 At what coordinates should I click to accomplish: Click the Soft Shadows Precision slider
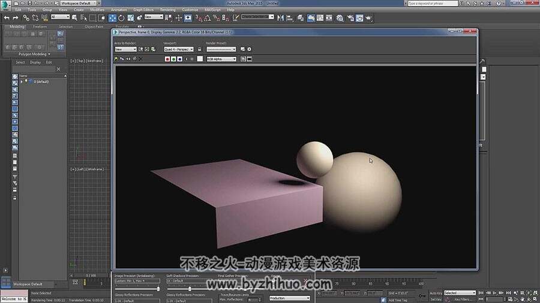click(190, 289)
